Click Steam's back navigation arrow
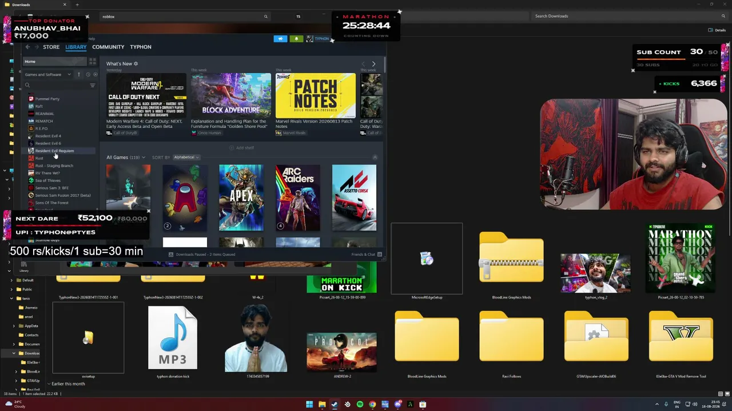732x411 pixels. coord(27,47)
